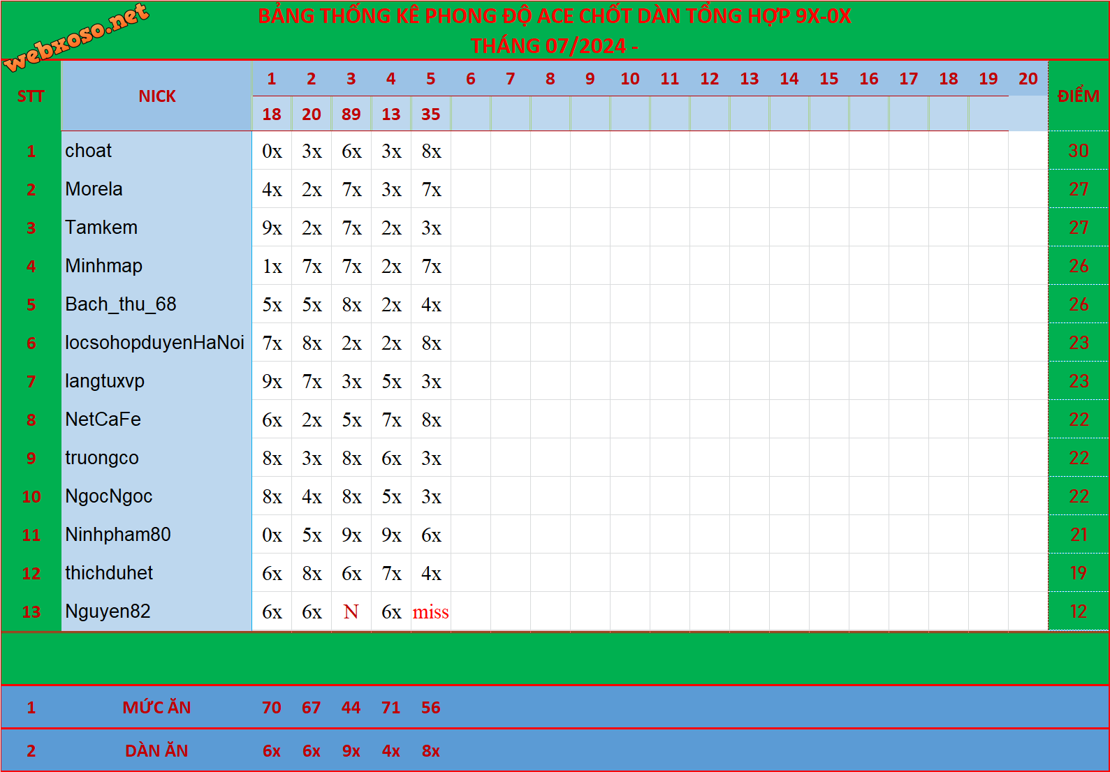Select MỨC ĂN value 67
Viewport: 1110px width, 772px height.
(x=312, y=708)
